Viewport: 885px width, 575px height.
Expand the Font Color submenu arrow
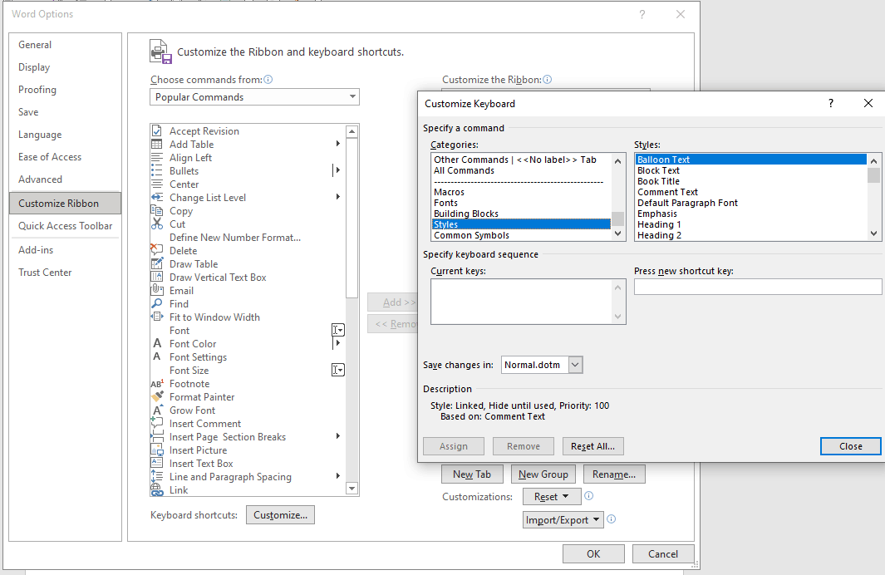click(x=337, y=342)
